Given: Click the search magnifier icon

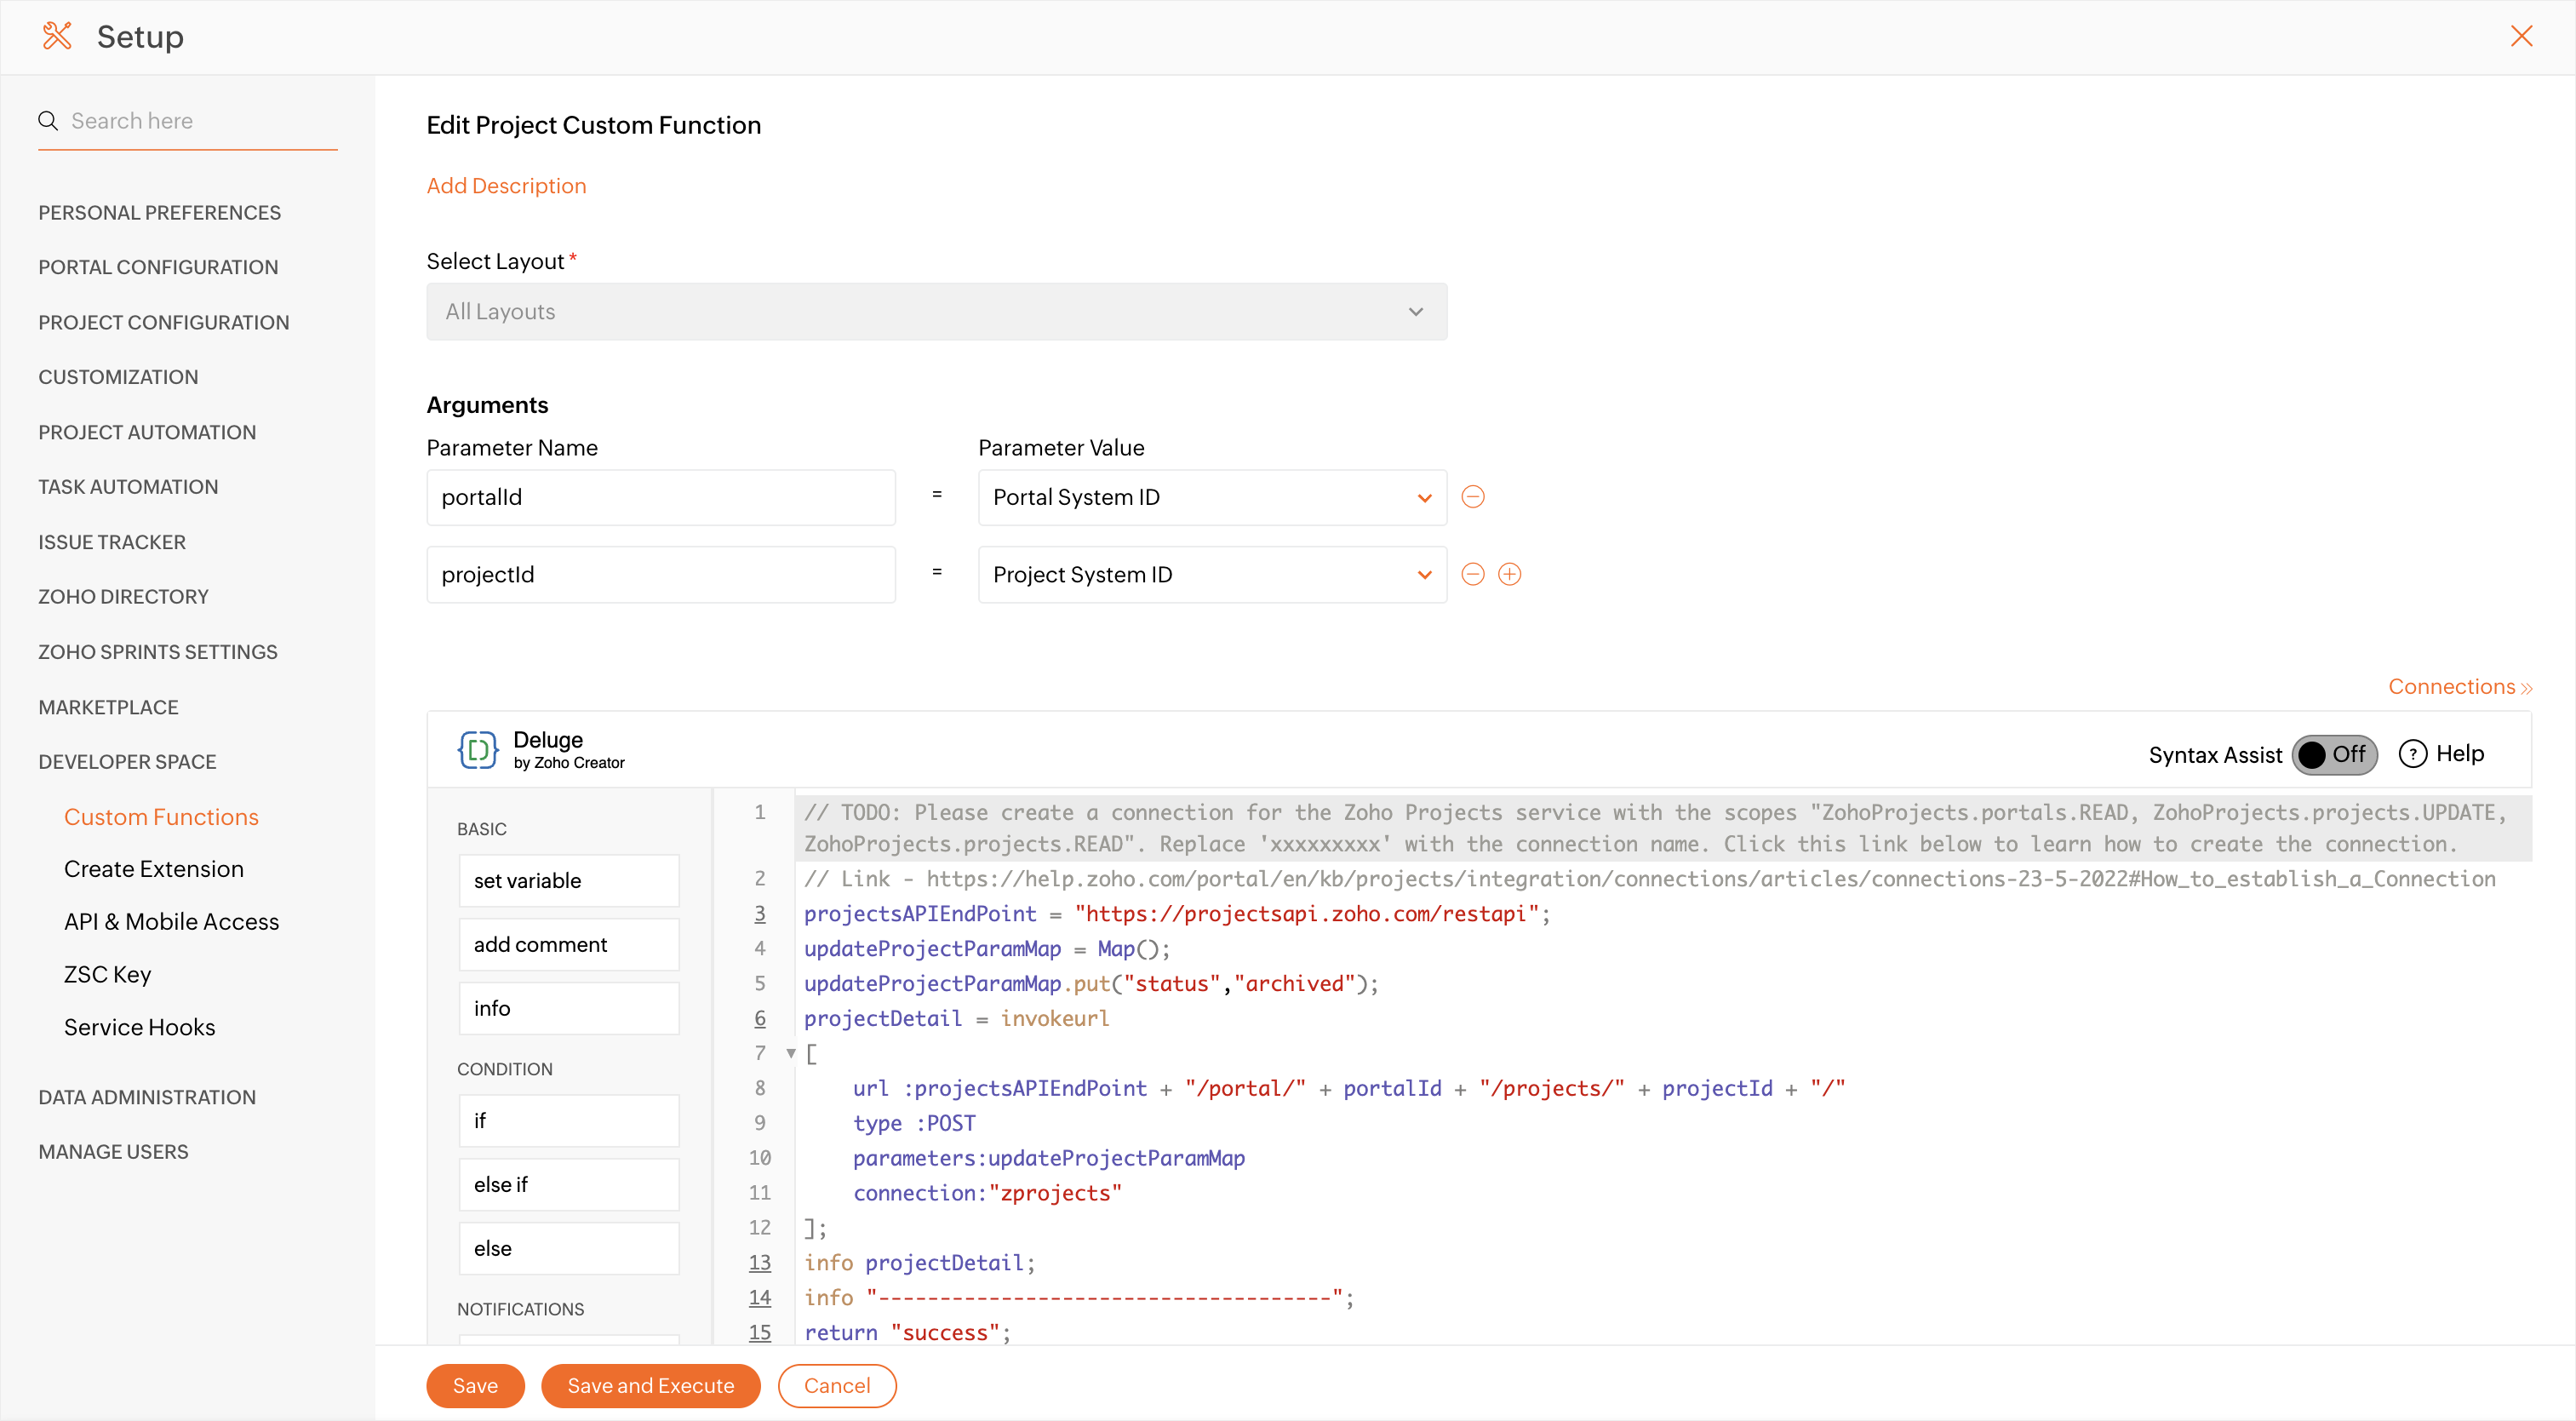Looking at the screenshot, I should point(48,121).
